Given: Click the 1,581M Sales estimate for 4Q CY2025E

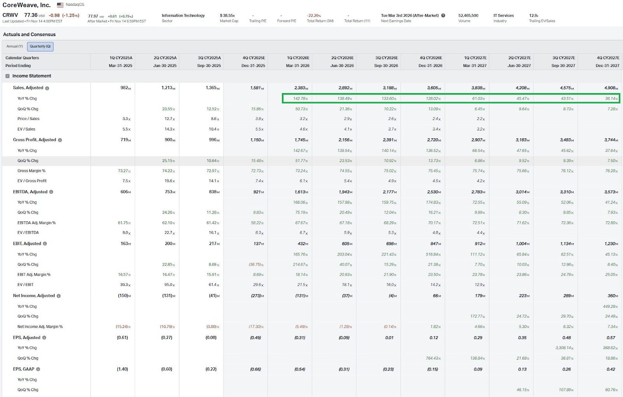Looking at the screenshot, I should tap(257, 88).
